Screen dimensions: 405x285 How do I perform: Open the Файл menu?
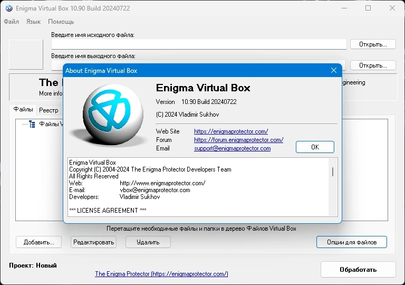click(x=12, y=22)
